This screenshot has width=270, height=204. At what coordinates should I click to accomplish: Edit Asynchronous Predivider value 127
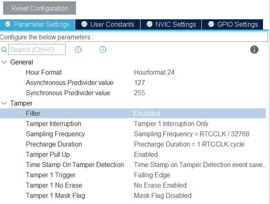pos(139,83)
